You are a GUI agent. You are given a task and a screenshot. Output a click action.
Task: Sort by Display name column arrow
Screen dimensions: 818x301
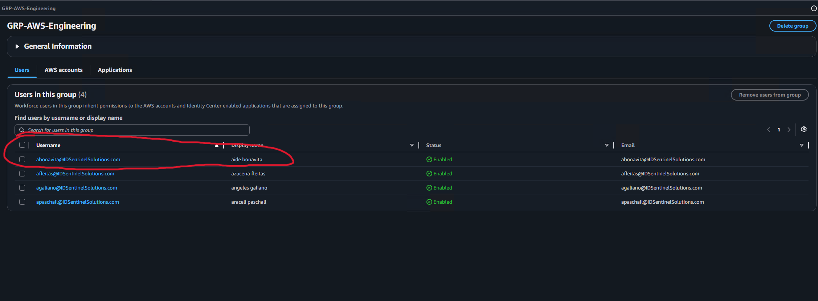[x=412, y=145]
